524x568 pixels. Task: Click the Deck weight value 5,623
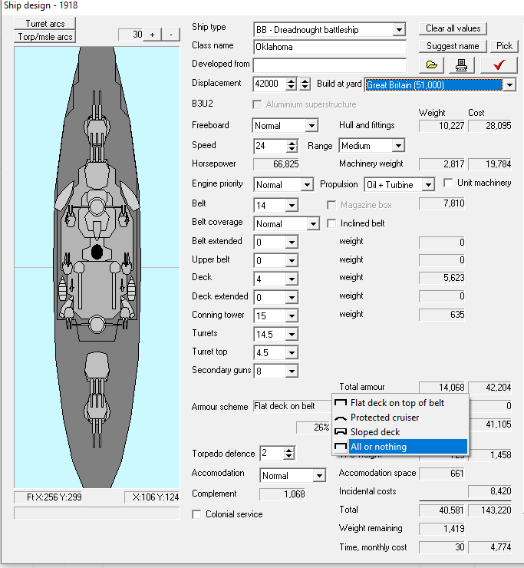click(x=442, y=278)
